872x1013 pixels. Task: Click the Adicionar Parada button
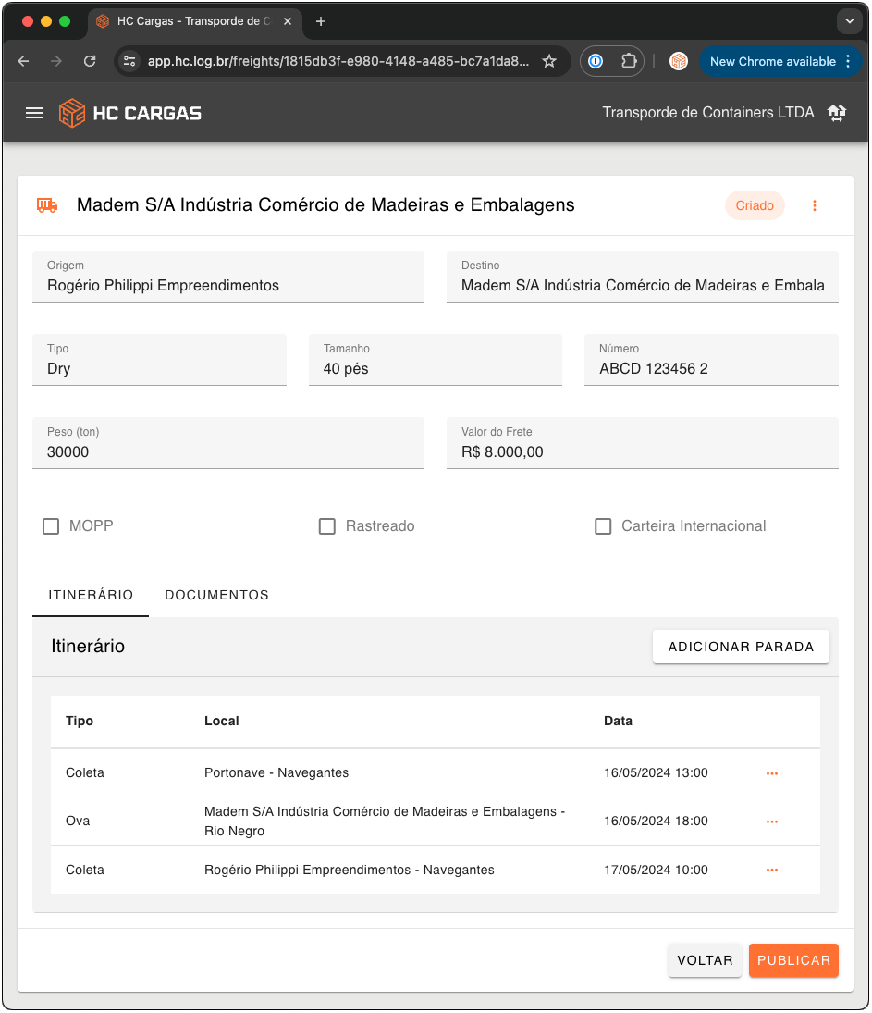[741, 647]
